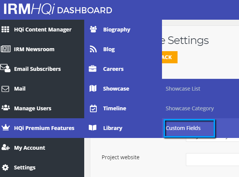The width and height of the screenshot is (239, 177).
Task: Select Showcase List from the submenu
Action: pyautogui.click(x=183, y=89)
